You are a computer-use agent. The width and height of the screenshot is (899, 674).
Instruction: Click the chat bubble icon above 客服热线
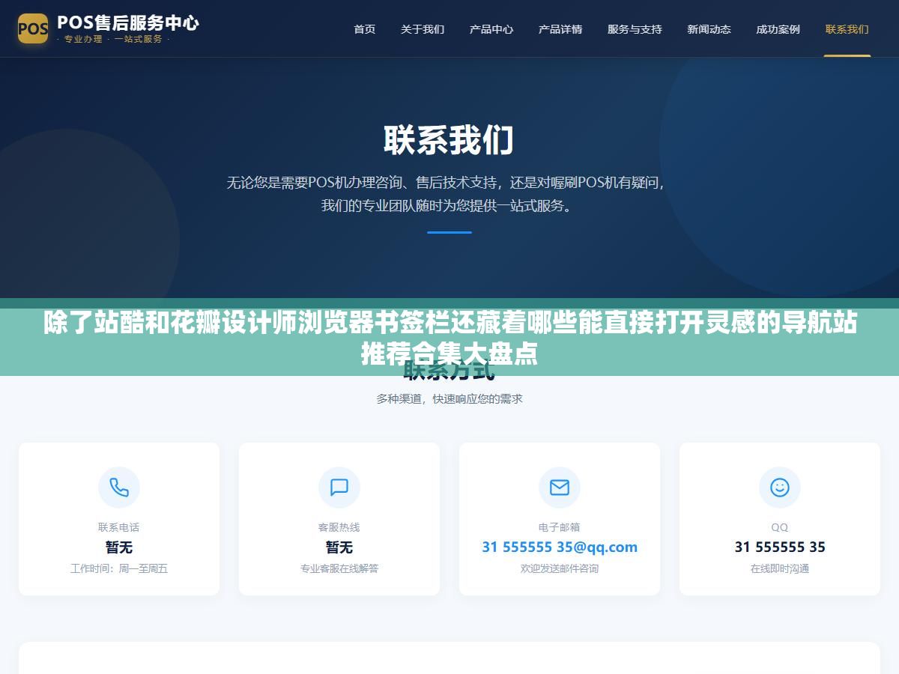[339, 488]
